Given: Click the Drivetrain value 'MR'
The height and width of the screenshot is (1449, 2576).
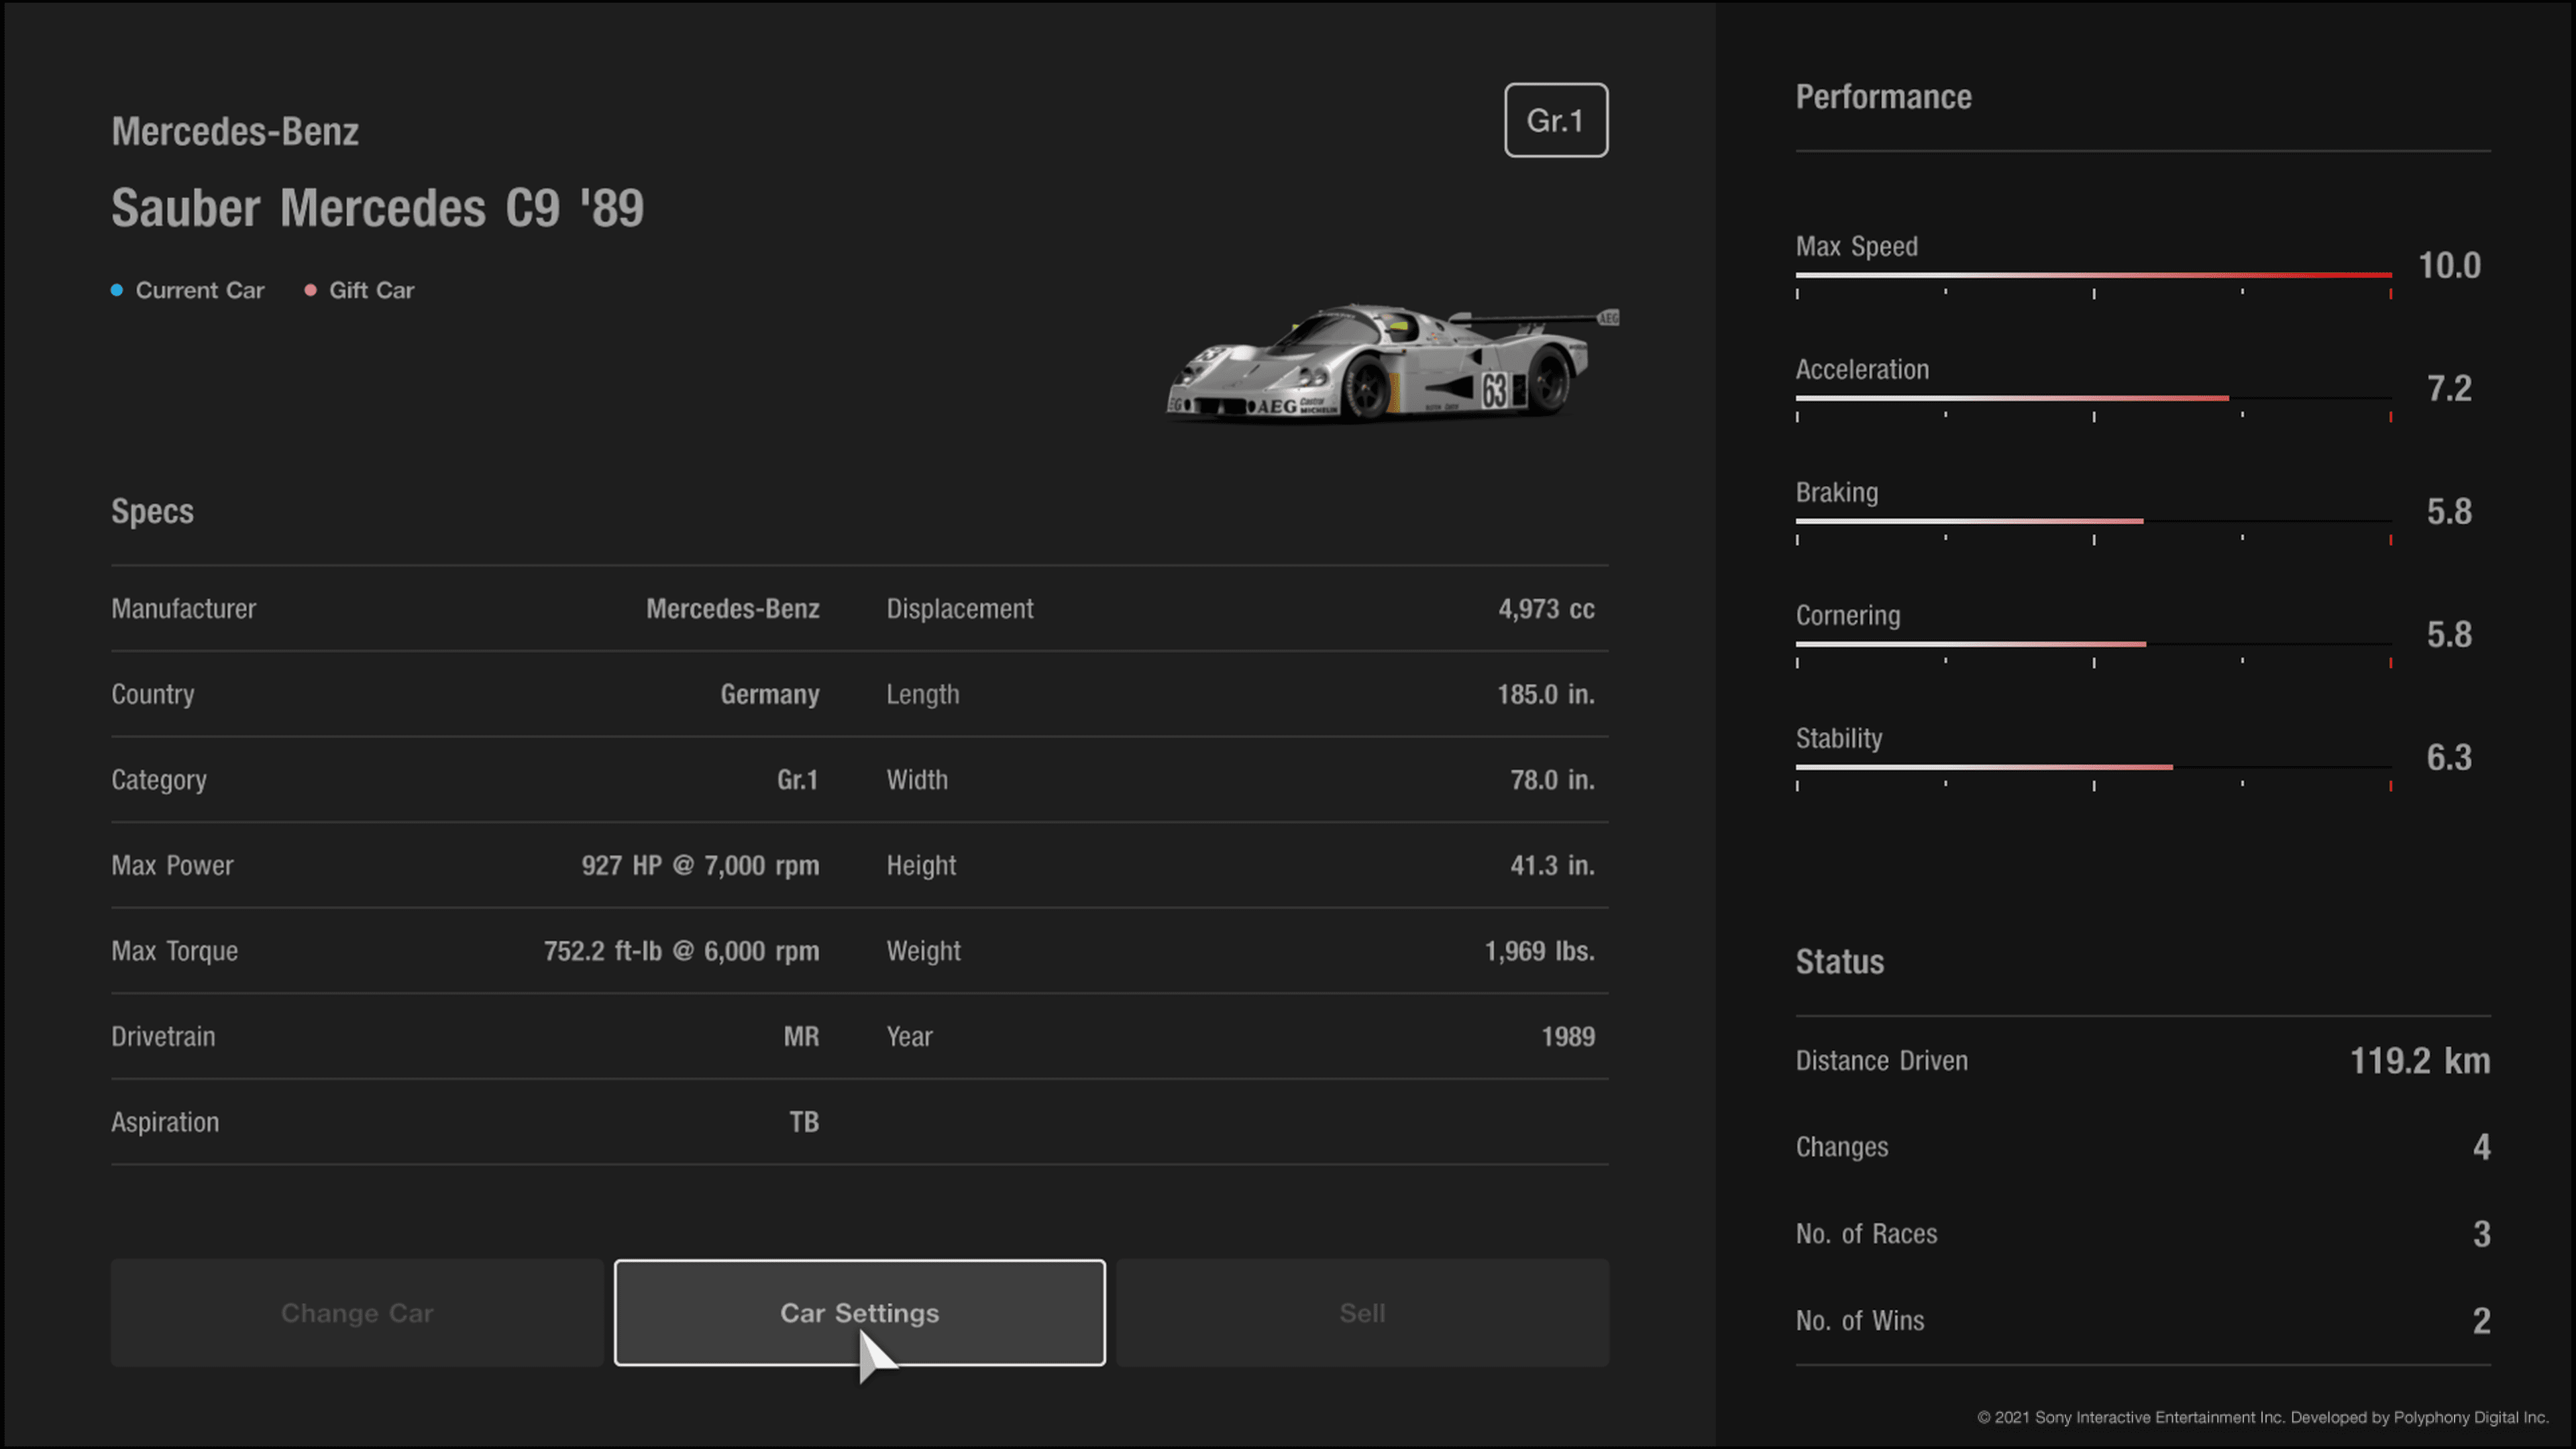Looking at the screenshot, I should [x=801, y=1036].
